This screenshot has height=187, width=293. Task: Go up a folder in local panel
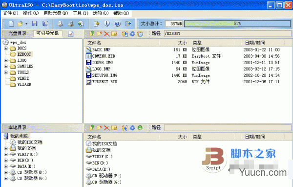coord(92,128)
